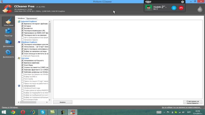Uncheck Последно въвеждани URL
The width and height of the screenshot is (205, 115).
click(22, 31)
